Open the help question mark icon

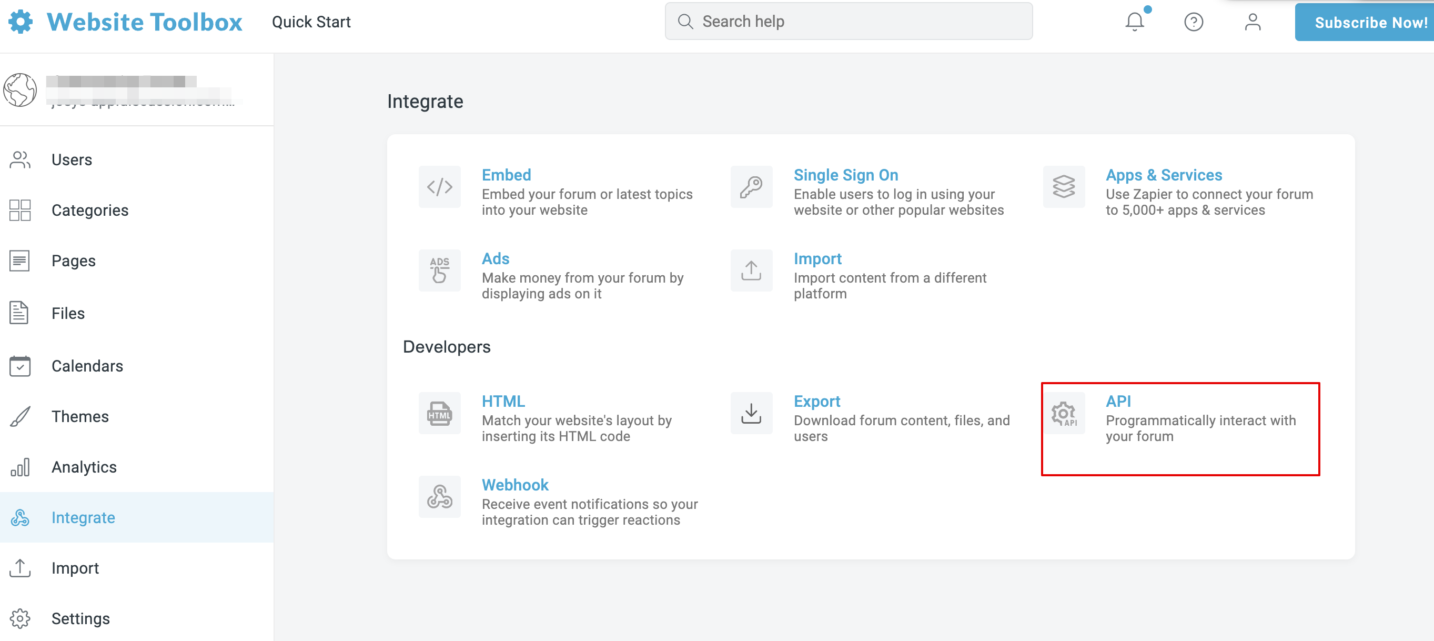[x=1193, y=22]
